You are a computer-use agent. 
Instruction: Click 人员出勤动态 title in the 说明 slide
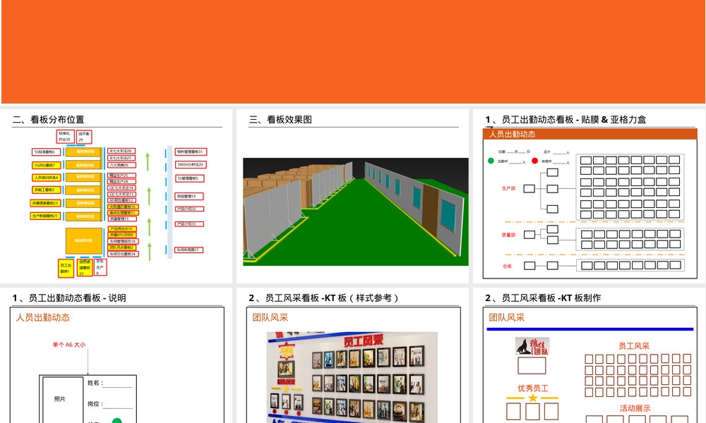(43, 317)
